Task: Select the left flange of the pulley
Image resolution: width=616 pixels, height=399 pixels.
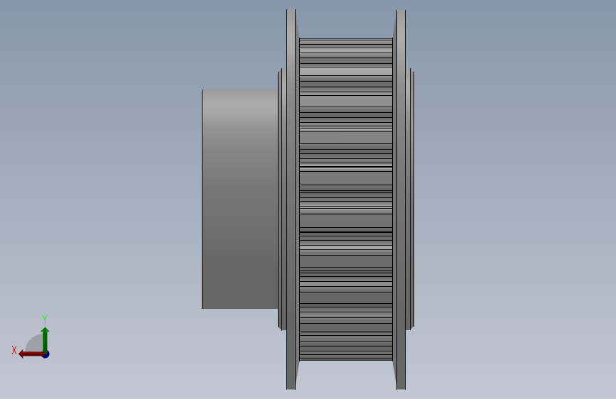Action: (x=291, y=199)
